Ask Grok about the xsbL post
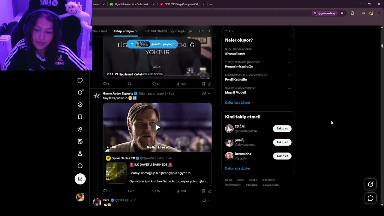 click(x=204, y=200)
